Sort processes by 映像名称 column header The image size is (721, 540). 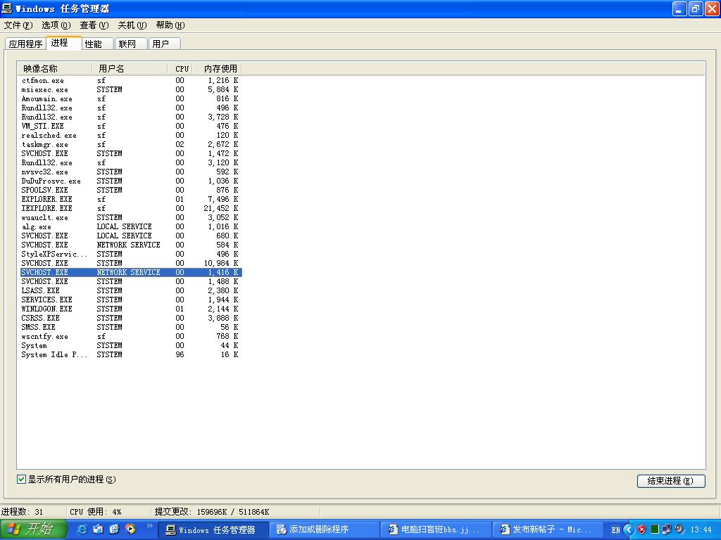pos(55,69)
